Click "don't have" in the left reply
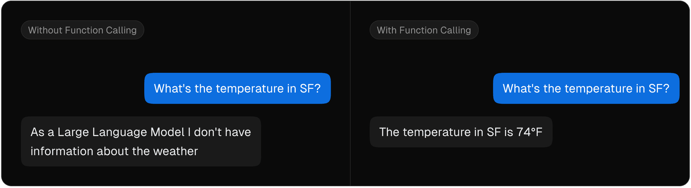Image resolution: width=691 pixels, height=188 pixels. click(222, 132)
